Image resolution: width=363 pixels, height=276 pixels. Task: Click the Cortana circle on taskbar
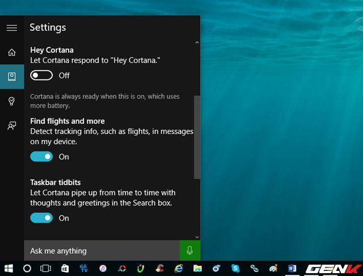(27, 269)
